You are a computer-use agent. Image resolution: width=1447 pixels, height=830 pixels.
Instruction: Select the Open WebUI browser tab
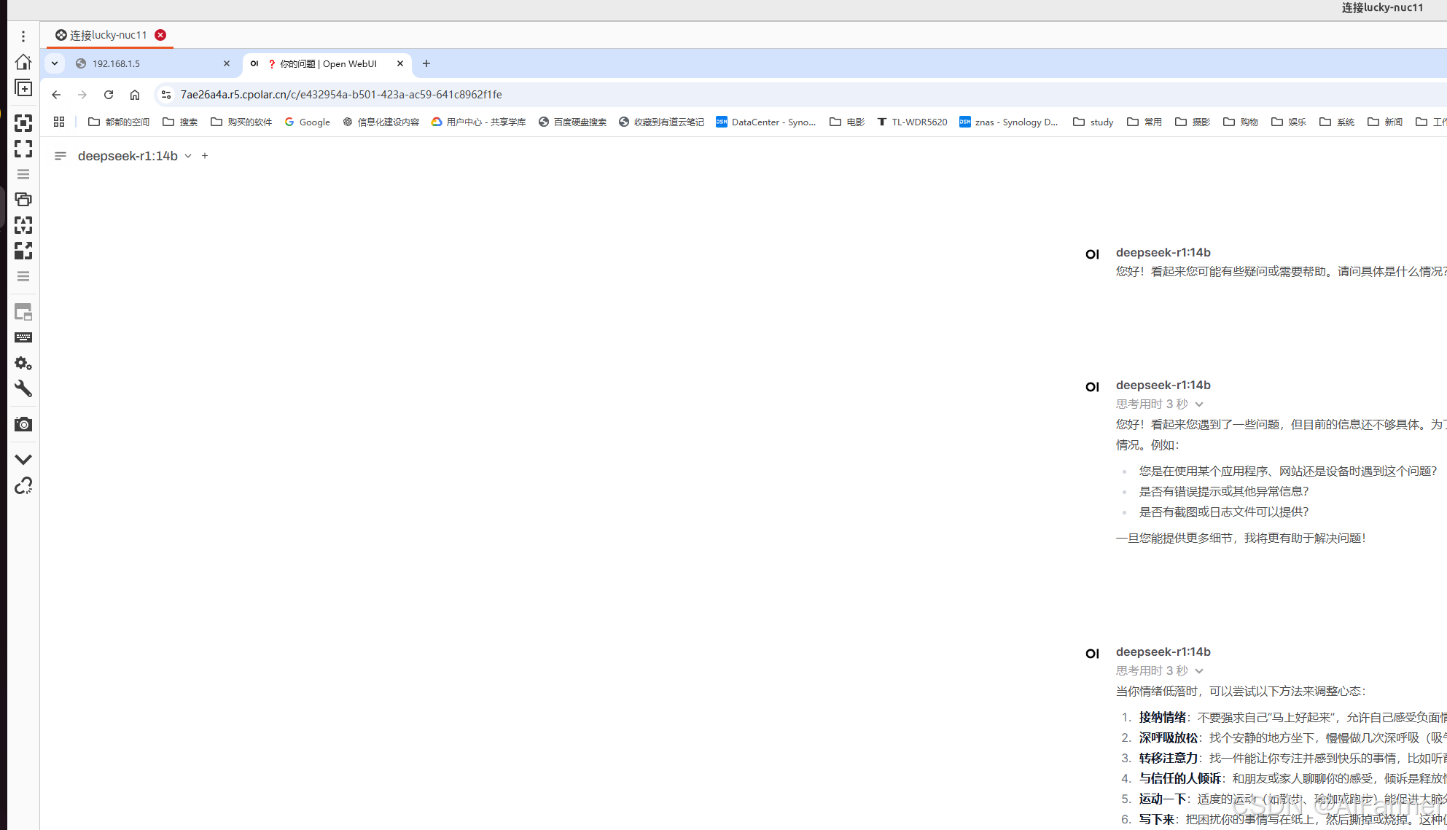(x=328, y=63)
